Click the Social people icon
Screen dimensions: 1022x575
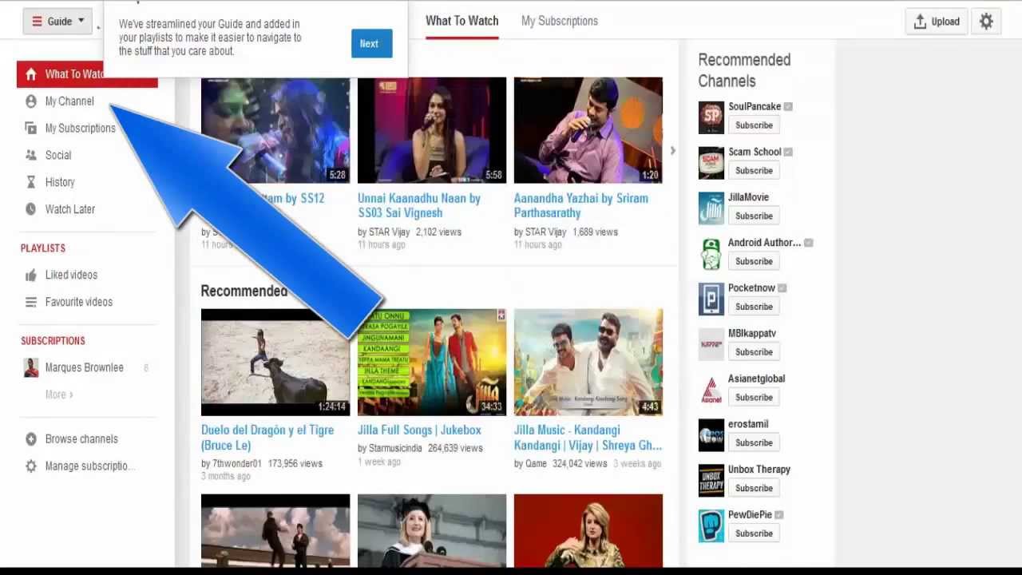coord(31,155)
